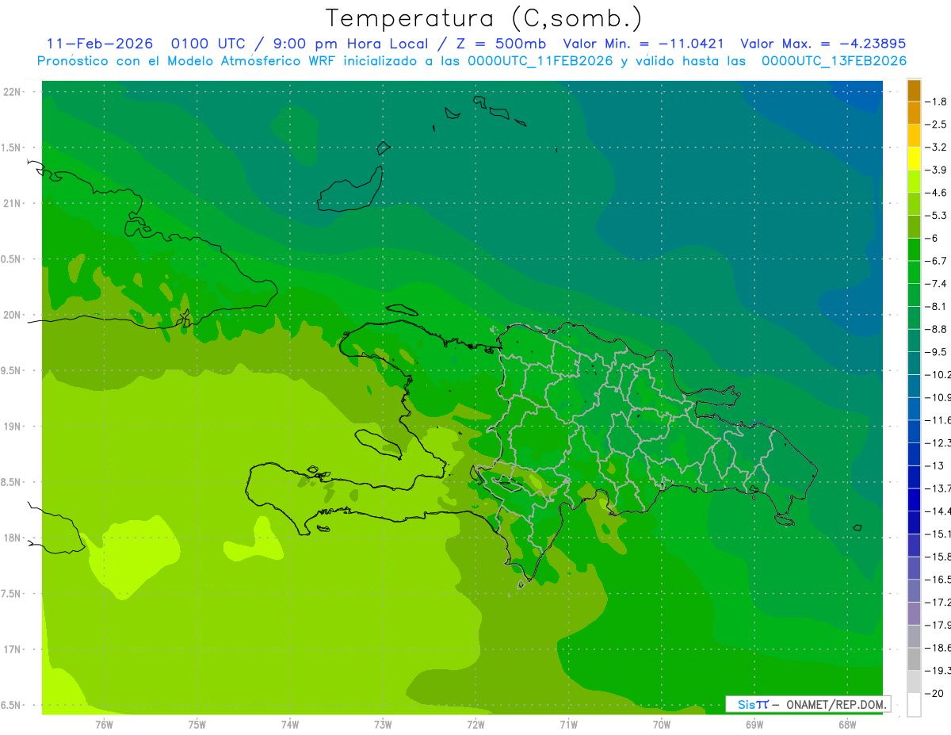
Task: Click the '68W' longitude label
Action: tap(847, 724)
